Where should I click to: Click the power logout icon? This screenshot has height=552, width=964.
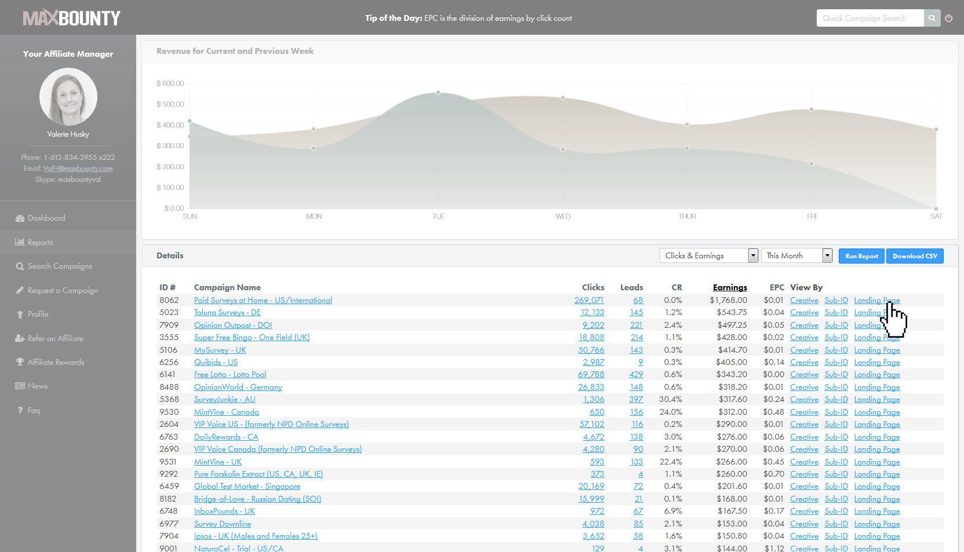click(x=949, y=18)
